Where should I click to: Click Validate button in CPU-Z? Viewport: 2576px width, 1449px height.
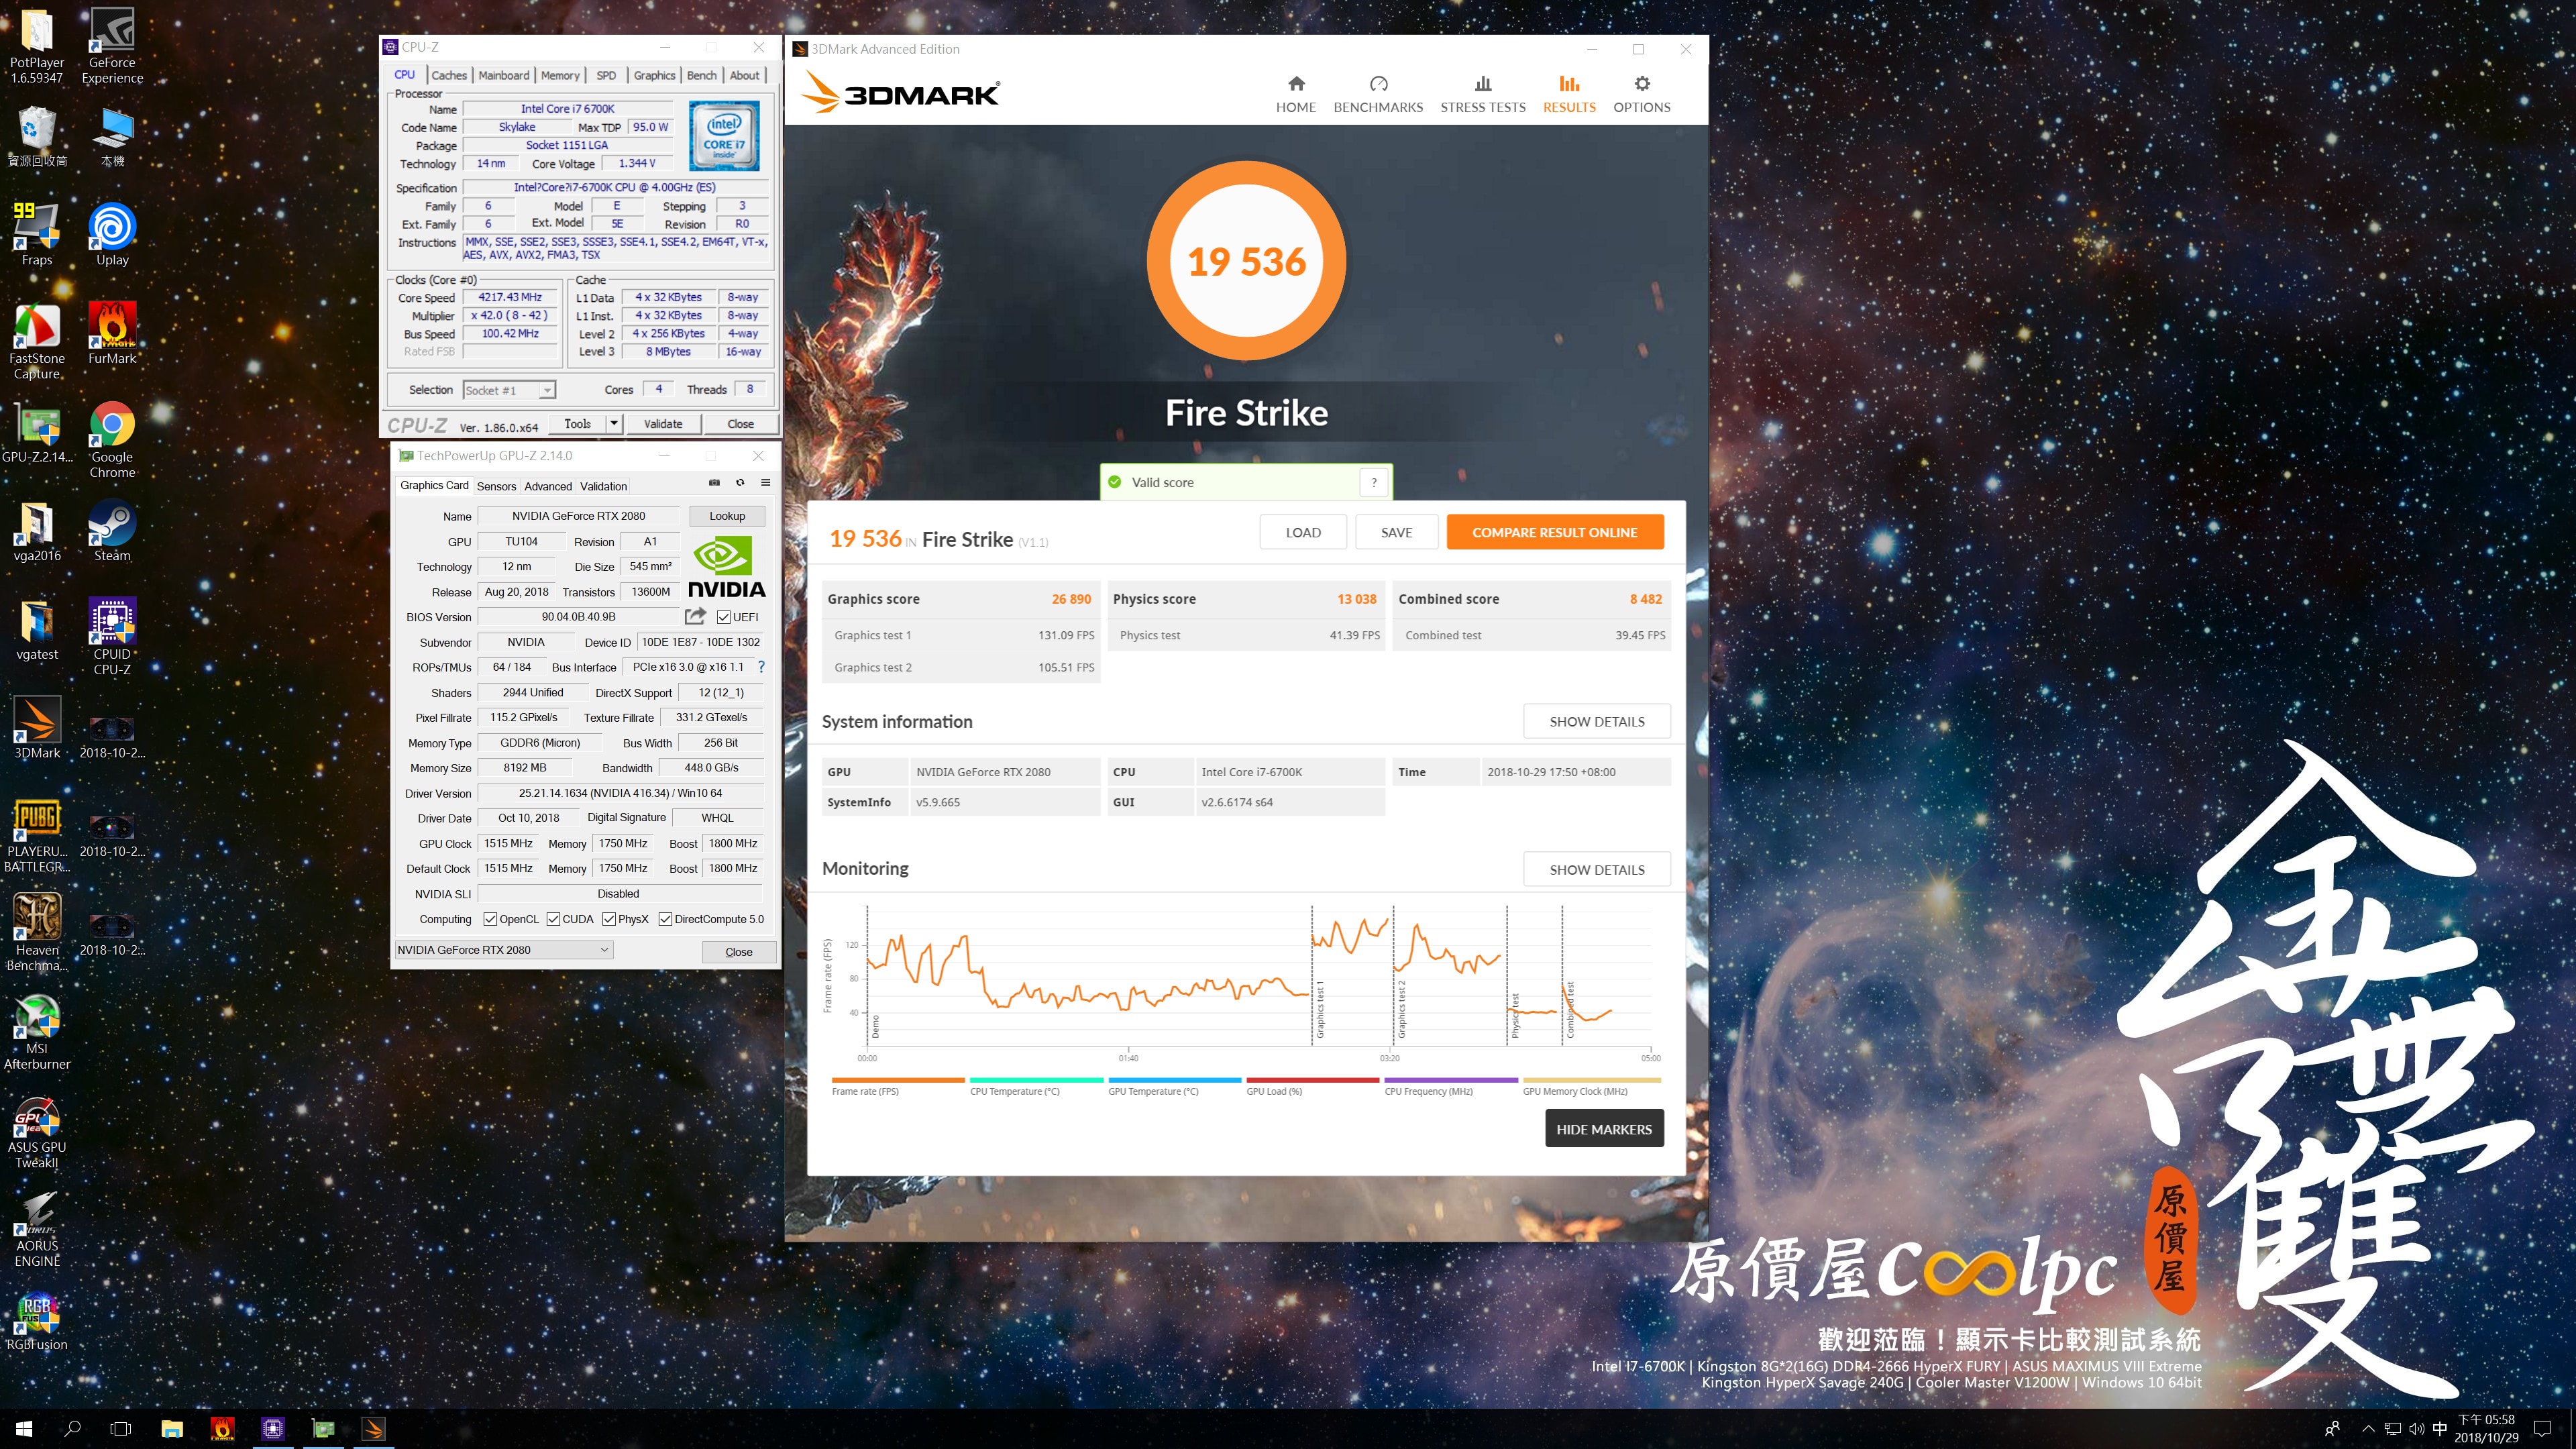663,424
